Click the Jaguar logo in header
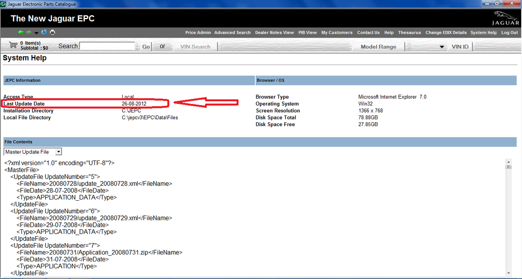The width and height of the screenshot is (522, 279). pos(505,19)
